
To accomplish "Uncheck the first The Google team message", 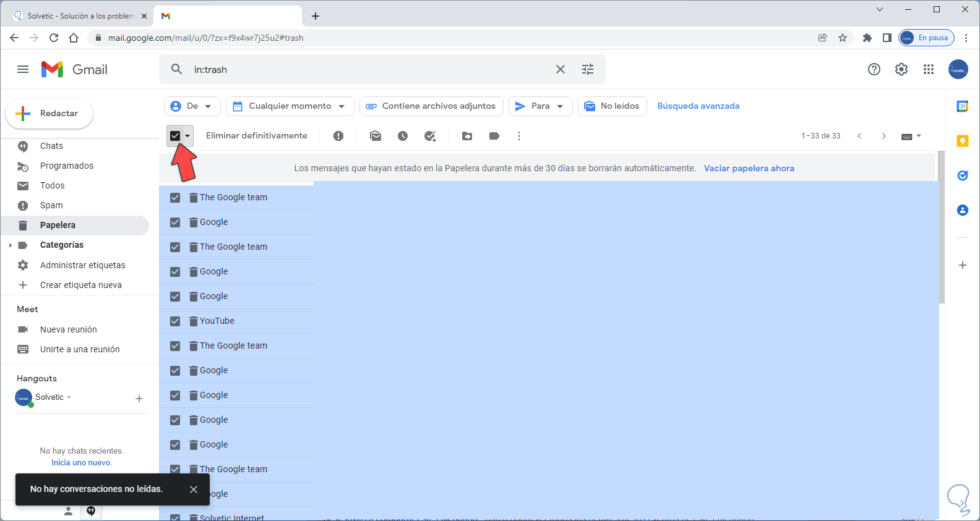I will (175, 198).
